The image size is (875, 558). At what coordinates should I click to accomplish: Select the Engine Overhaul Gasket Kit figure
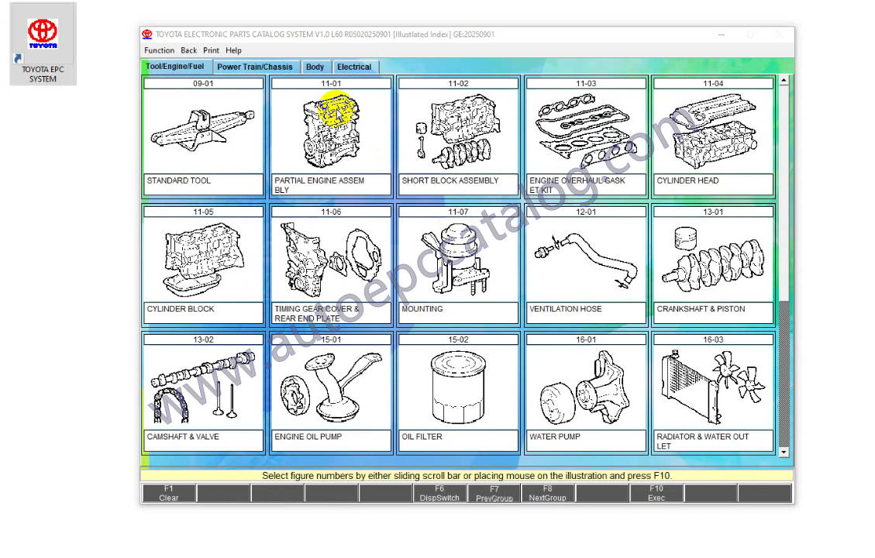coord(586,130)
